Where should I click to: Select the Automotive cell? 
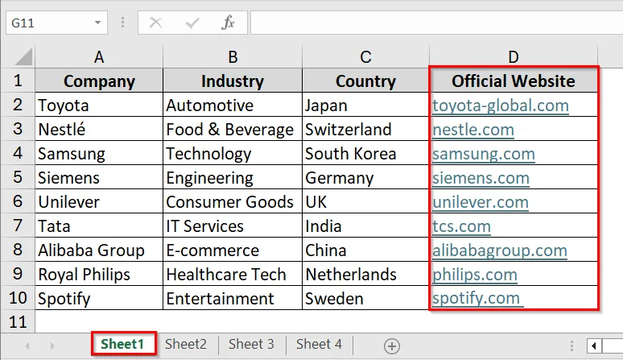point(233,105)
